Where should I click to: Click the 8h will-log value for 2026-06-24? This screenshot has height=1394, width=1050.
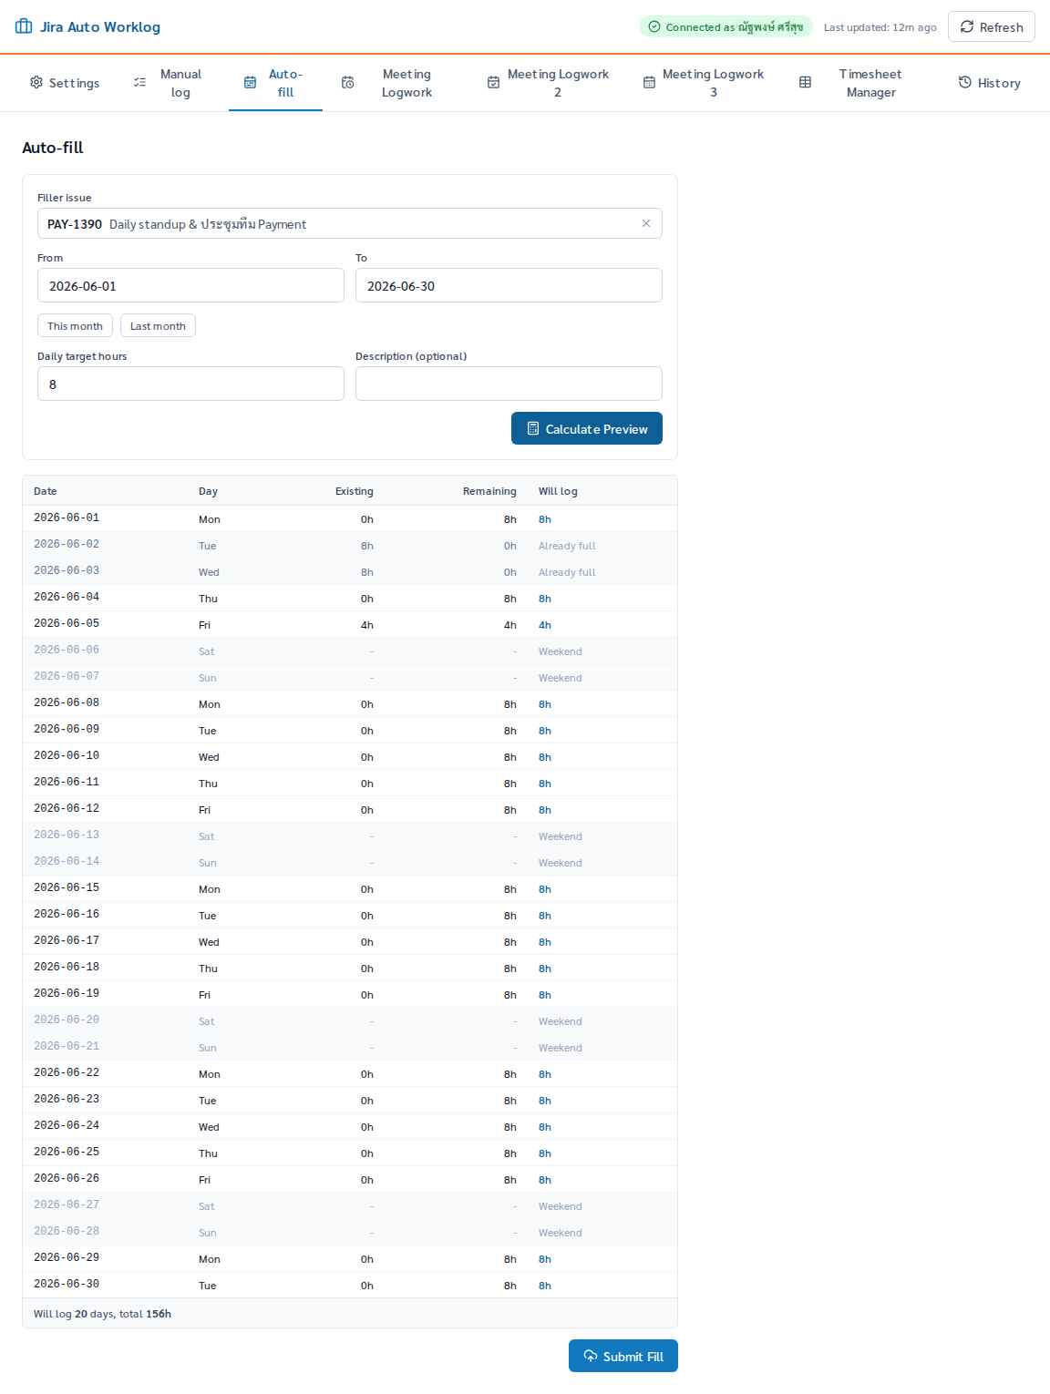(x=545, y=1127)
